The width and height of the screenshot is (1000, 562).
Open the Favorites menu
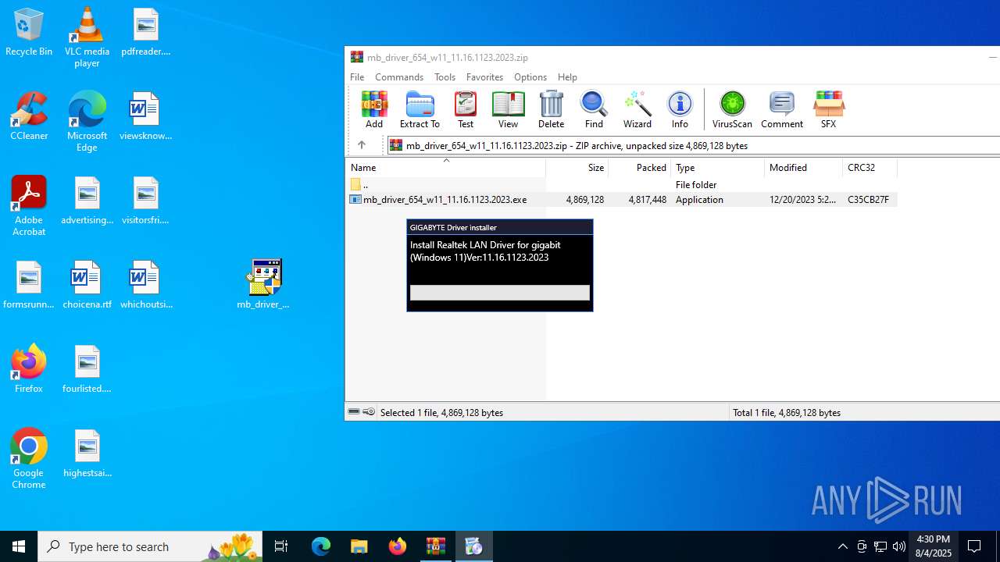coord(484,77)
